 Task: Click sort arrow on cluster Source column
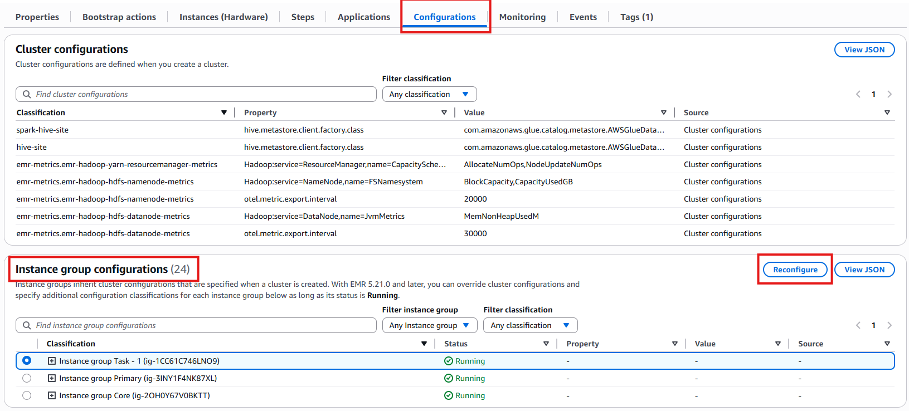[887, 112]
